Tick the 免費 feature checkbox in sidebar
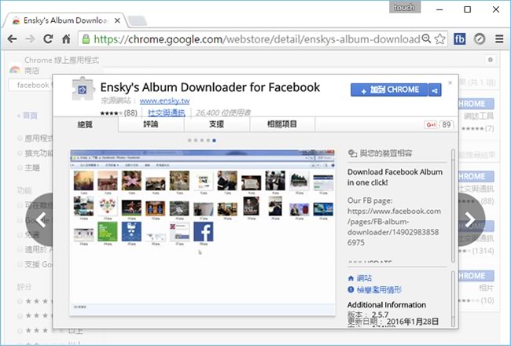The height and width of the screenshot is (346, 511). pyautogui.click(x=20, y=235)
